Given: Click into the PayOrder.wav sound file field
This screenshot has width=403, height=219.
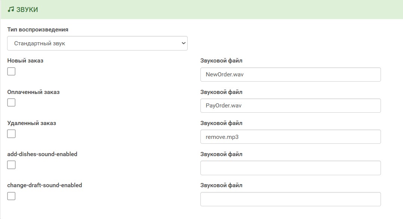Looking at the screenshot, I should pyautogui.click(x=290, y=106).
